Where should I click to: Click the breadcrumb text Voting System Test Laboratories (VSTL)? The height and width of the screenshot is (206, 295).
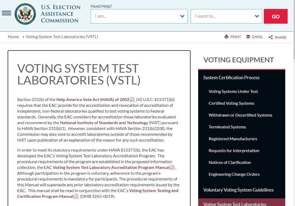click(62, 37)
